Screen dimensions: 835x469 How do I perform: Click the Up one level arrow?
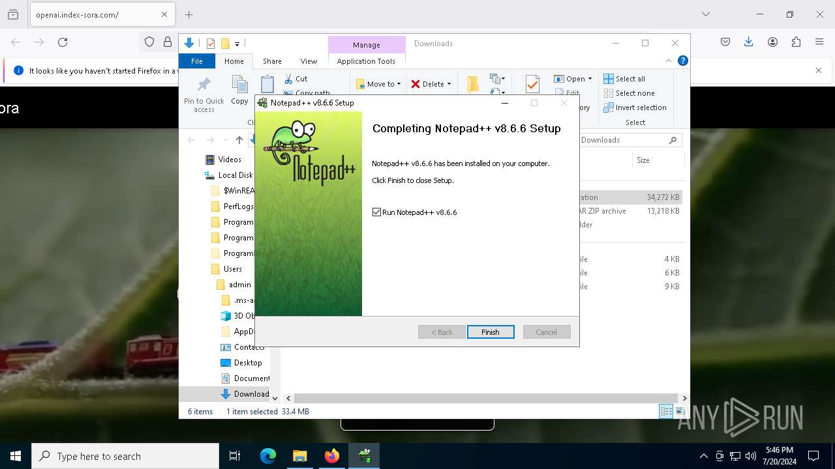[239, 140]
